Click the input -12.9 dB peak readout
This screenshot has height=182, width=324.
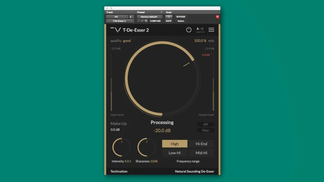[116, 49]
